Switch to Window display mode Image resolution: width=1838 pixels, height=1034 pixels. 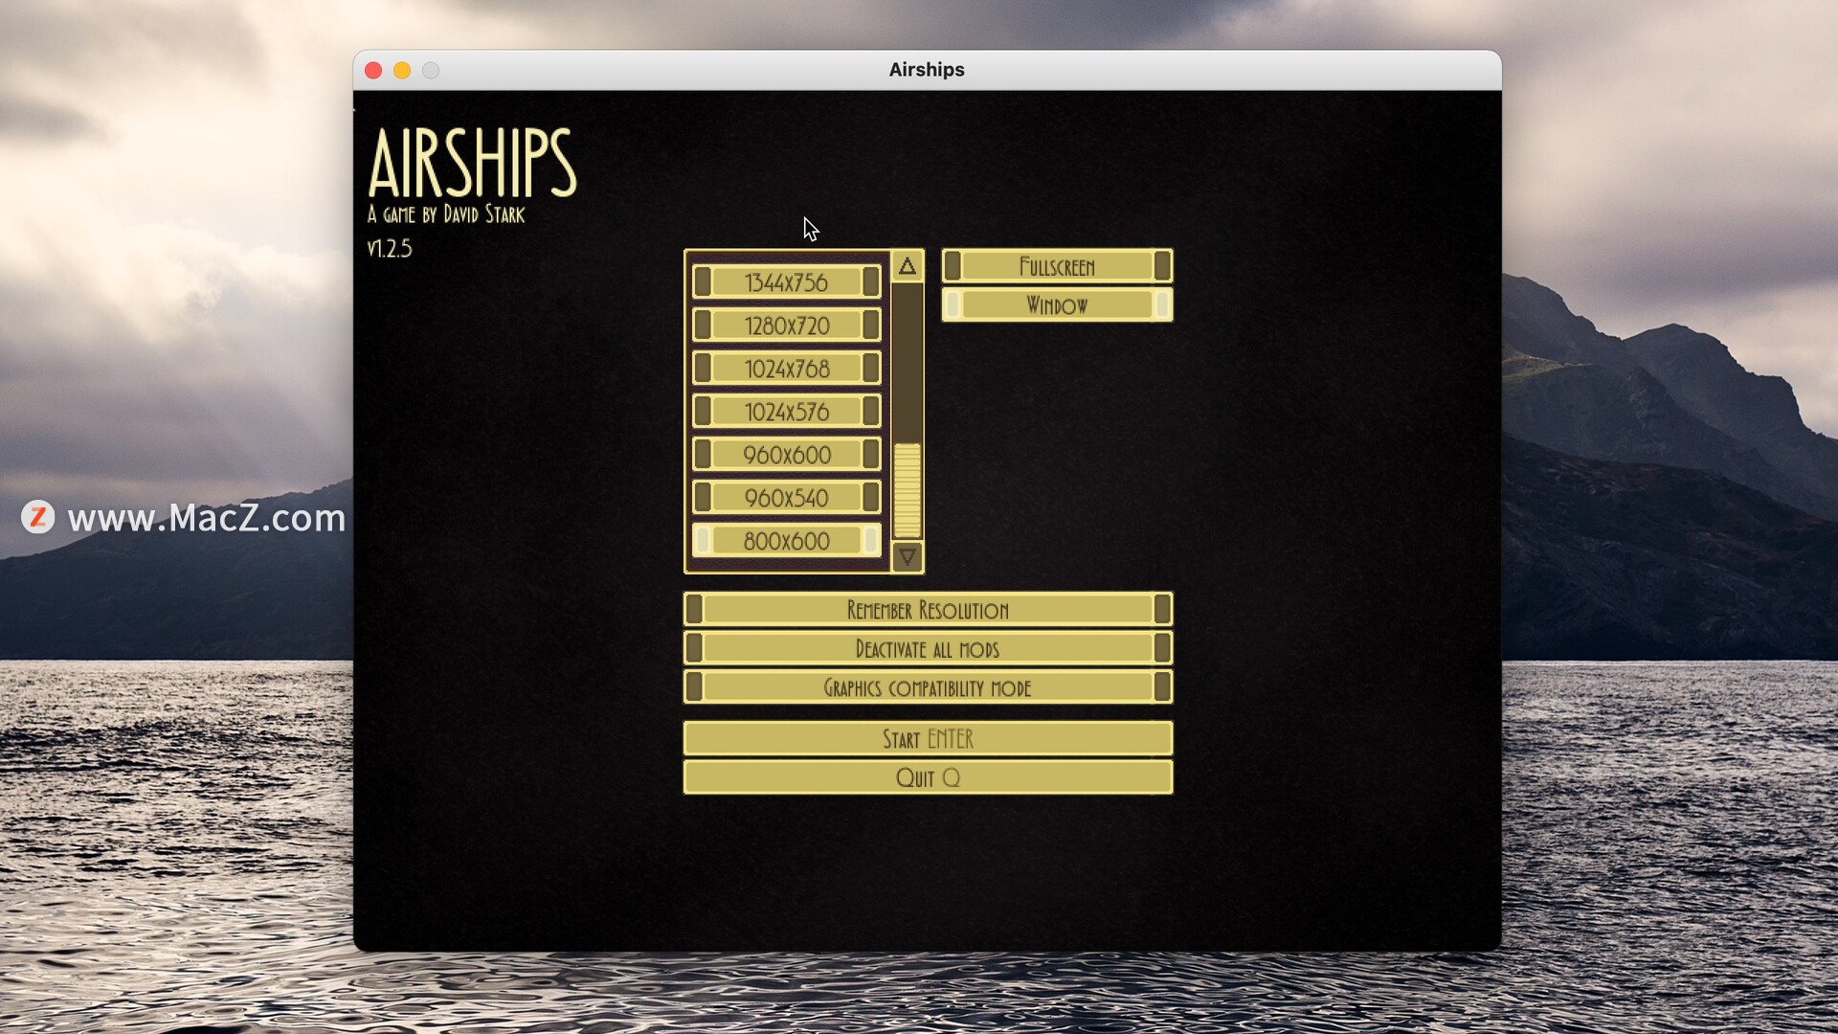point(1057,304)
